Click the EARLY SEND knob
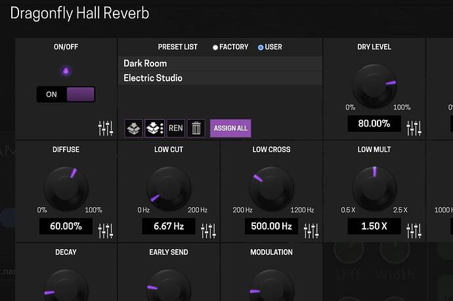Screen dimensions: 453x301 pos(169,286)
